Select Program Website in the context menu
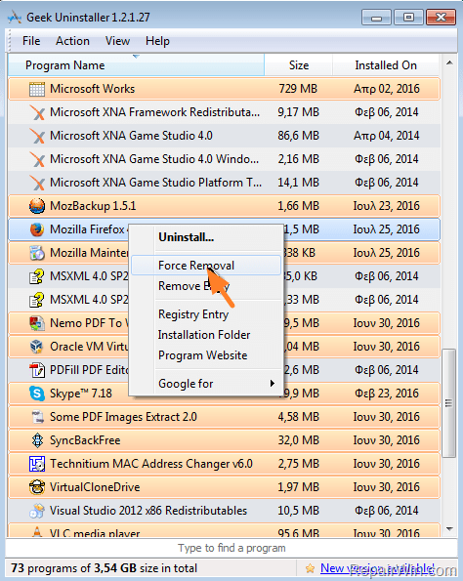The image size is (463, 581). (206, 355)
